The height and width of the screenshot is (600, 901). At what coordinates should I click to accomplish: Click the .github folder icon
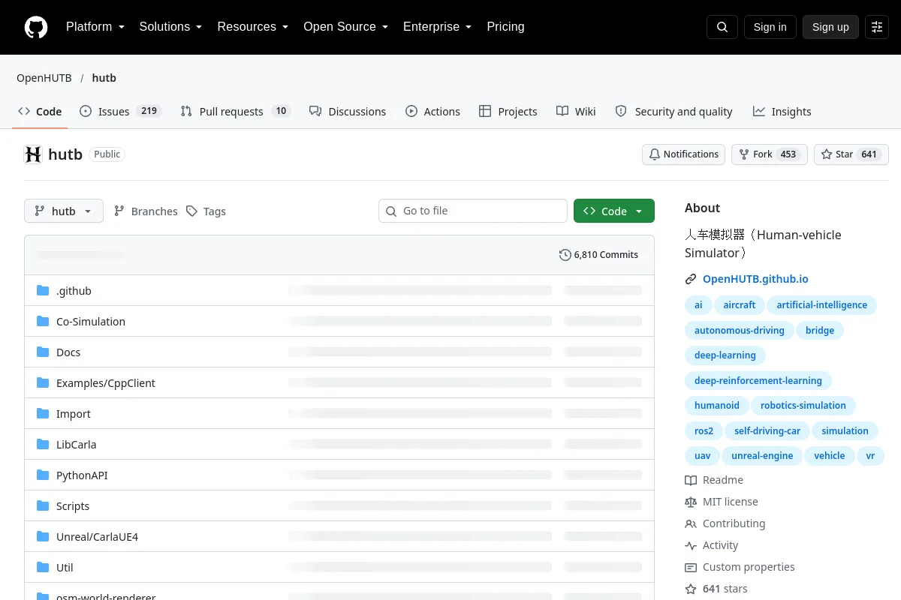pyautogui.click(x=43, y=291)
